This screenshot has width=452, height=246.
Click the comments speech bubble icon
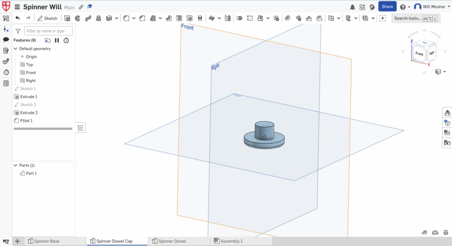[x=6, y=40]
